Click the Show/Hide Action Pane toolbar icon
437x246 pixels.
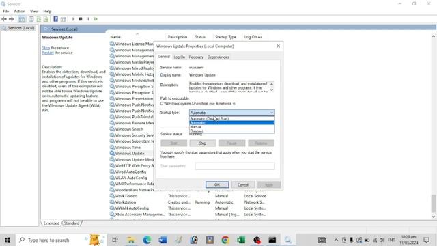(x=64, y=19)
